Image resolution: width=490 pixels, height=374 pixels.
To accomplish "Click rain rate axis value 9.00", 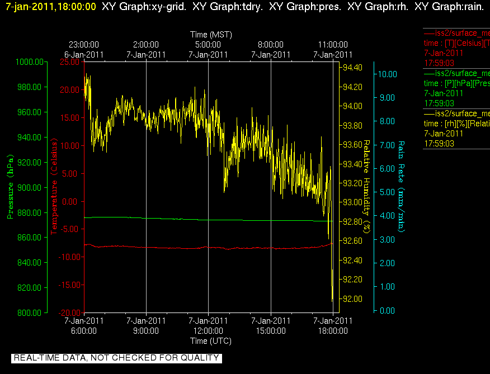I will (x=388, y=98).
